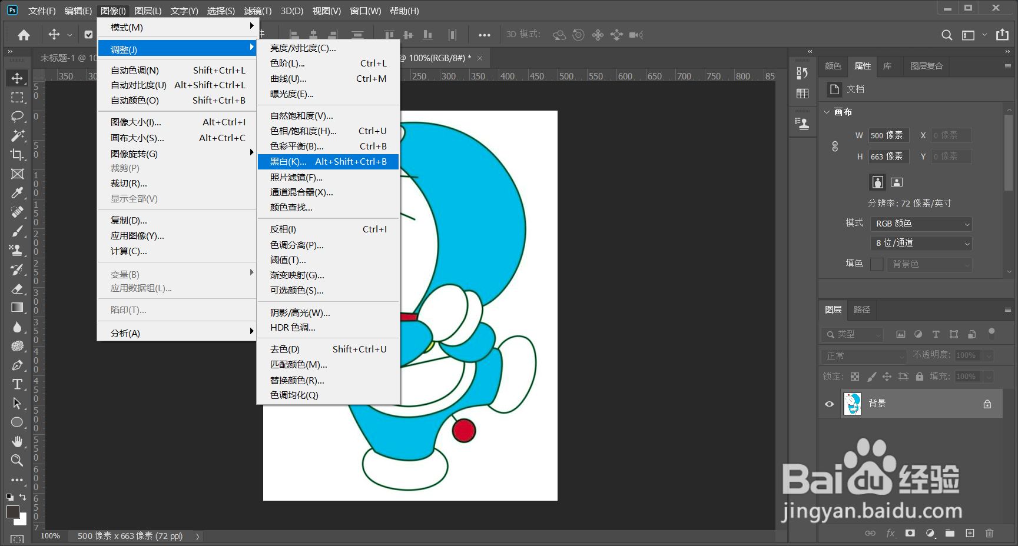The width and height of the screenshot is (1018, 546).
Task: Select the Rectangular Marquee tool
Action: [17, 97]
